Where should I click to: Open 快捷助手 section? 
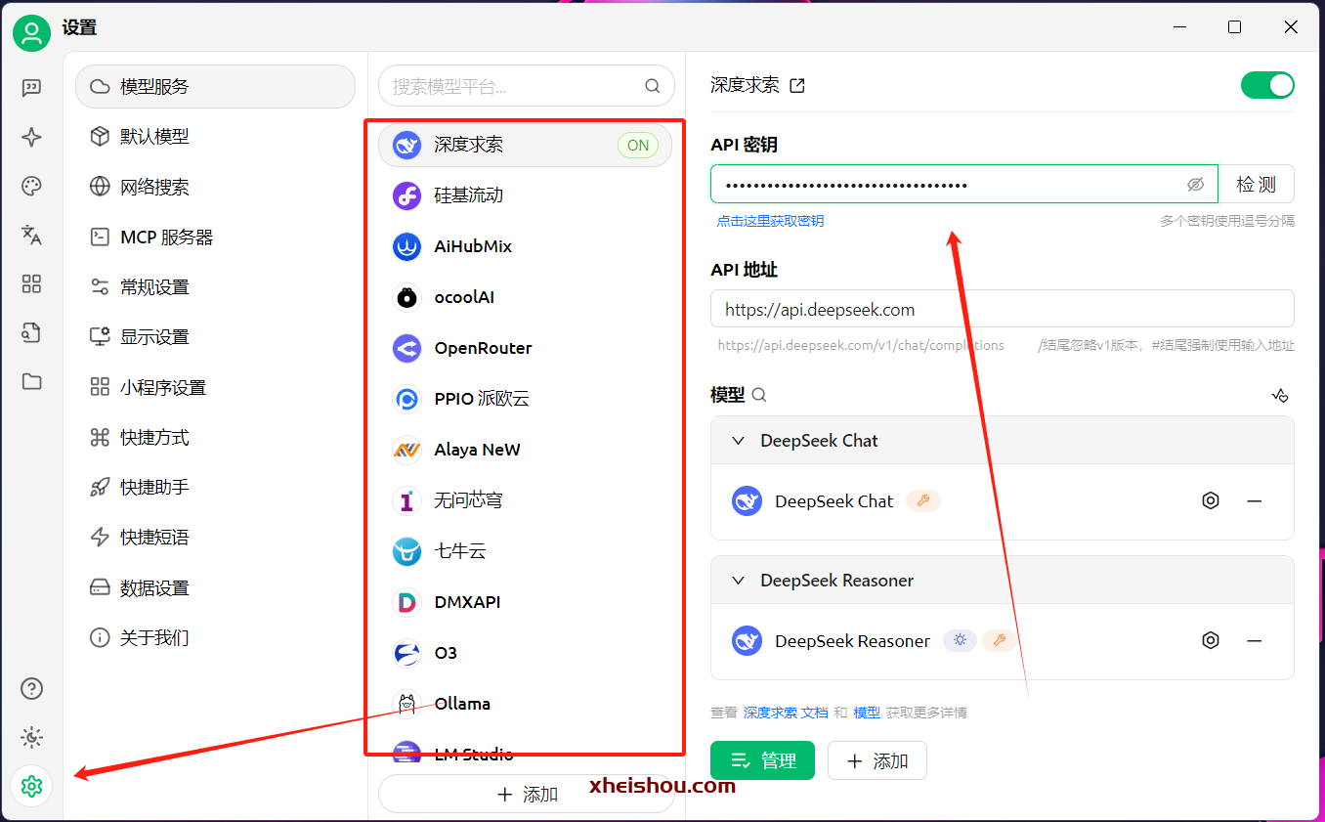(x=215, y=487)
